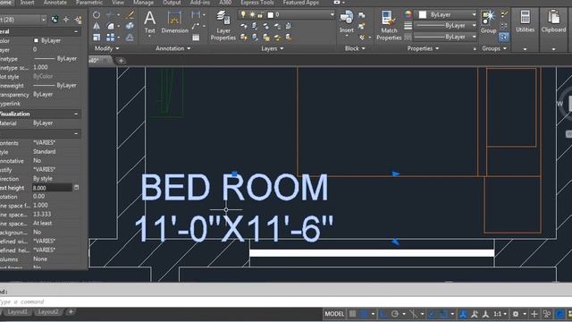The width and height of the screenshot is (572, 322).
Task: Click the Quick Select icon in Properties palette
Action: [x=78, y=20]
